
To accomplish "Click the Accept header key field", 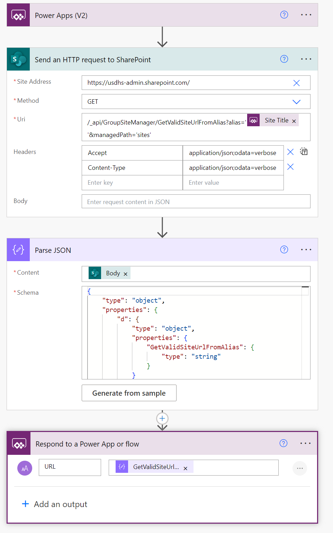I will pos(132,153).
